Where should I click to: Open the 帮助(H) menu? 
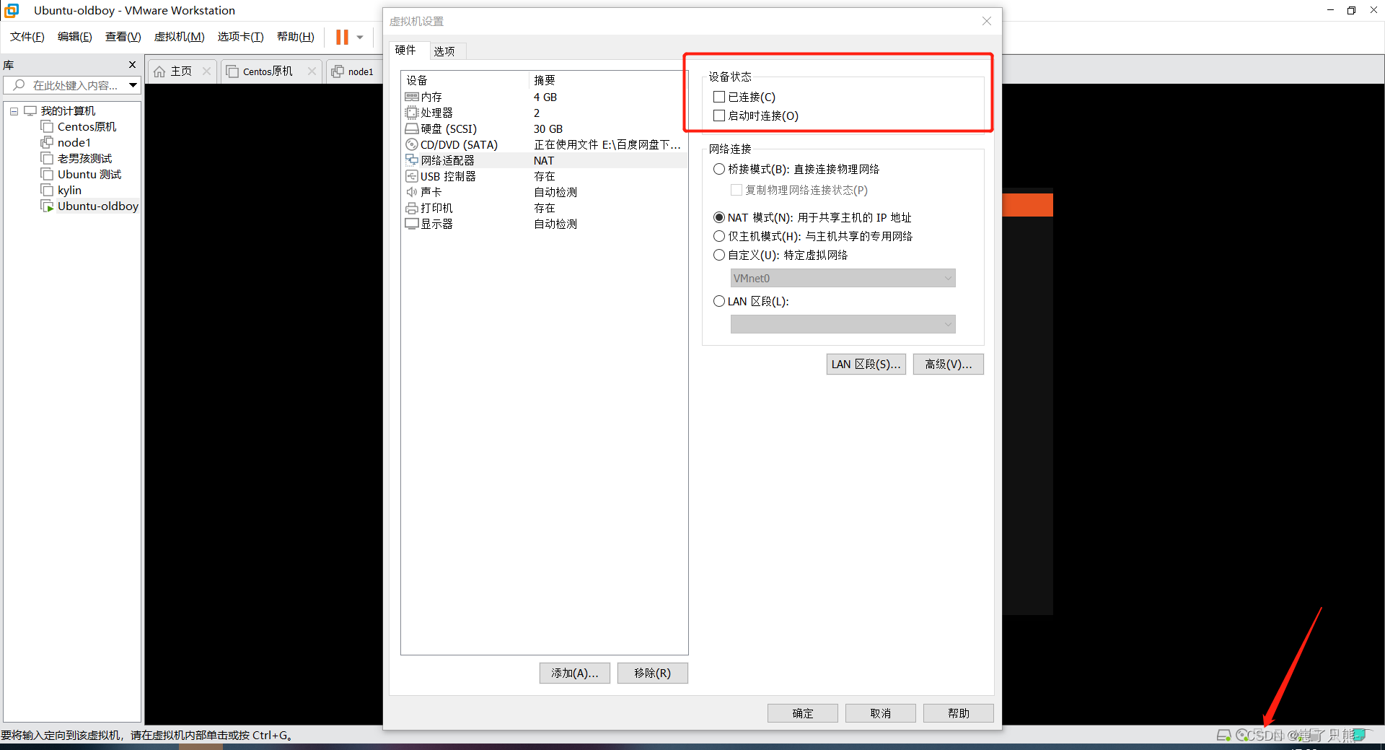(x=296, y=37)
